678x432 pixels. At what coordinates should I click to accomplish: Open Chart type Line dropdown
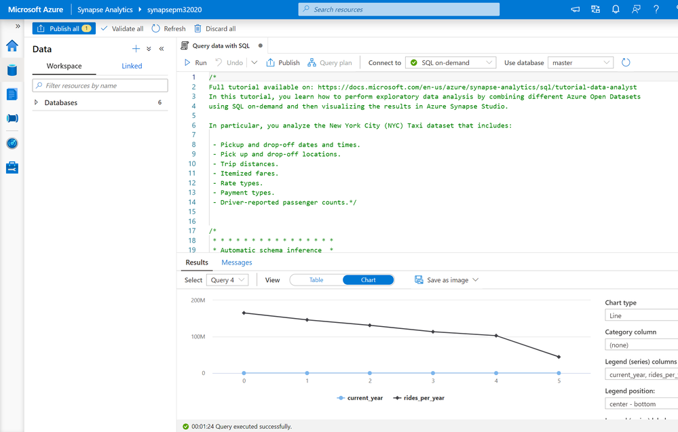(x=641, y=316)
